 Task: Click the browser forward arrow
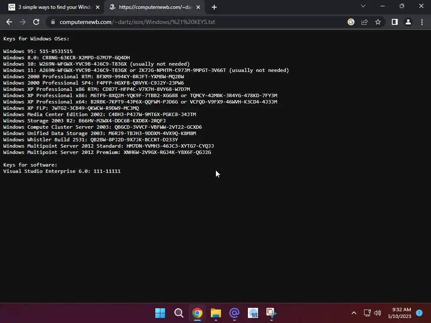pyautogui.click(x=23, y=22)
